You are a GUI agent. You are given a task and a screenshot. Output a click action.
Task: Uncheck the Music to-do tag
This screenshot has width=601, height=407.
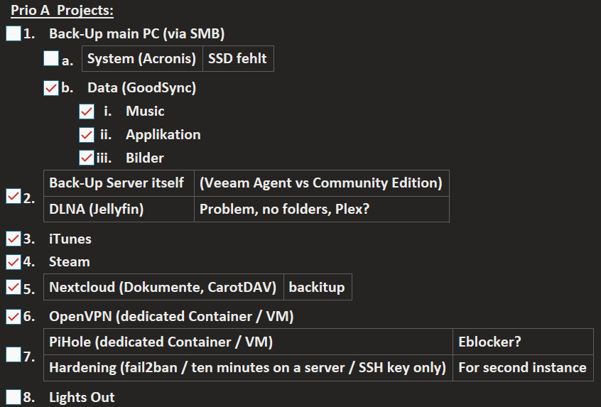point(87,112)
